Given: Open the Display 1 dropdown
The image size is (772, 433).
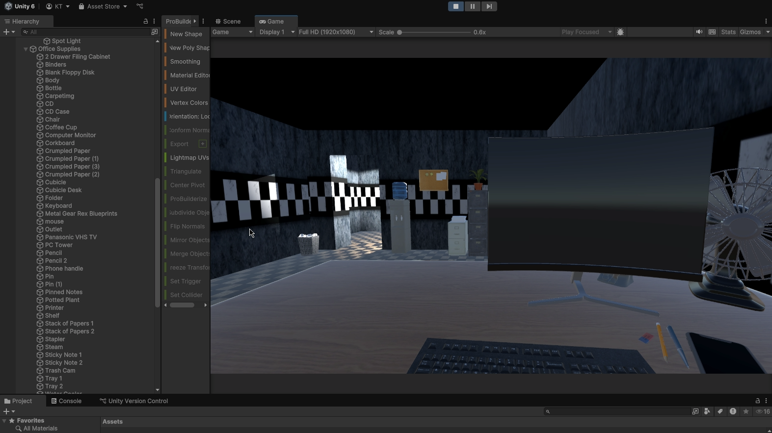Looking at the screenshot, I should point(276,32).
